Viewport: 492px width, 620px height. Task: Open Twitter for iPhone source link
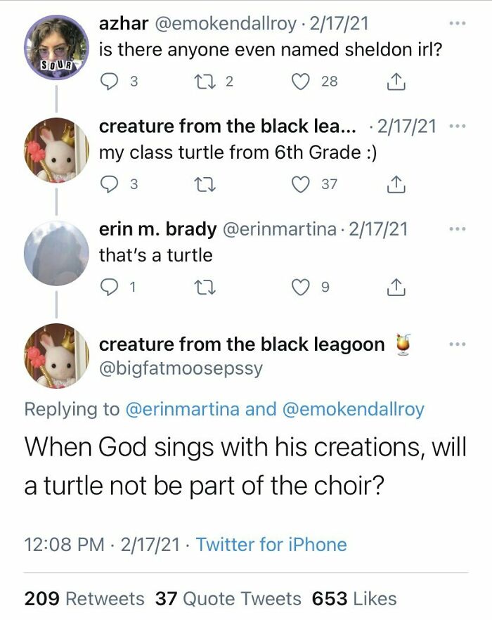tap(273, 543)
